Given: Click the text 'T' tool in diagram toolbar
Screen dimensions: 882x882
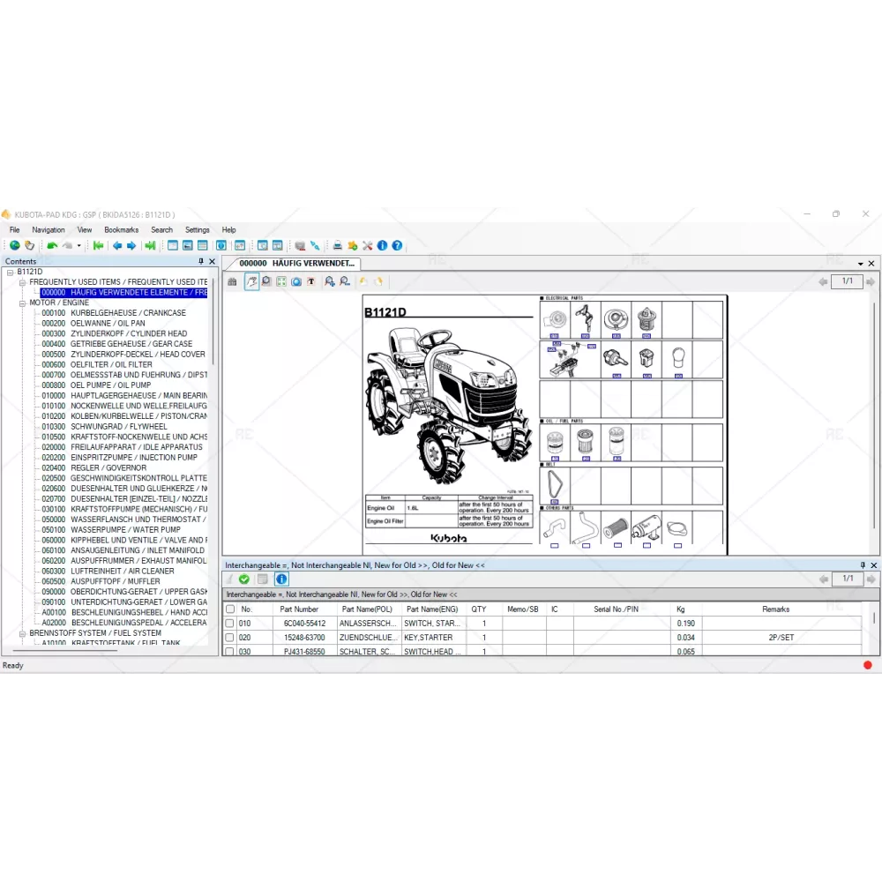Looking at the screenshot, I should tap(311, 281).
